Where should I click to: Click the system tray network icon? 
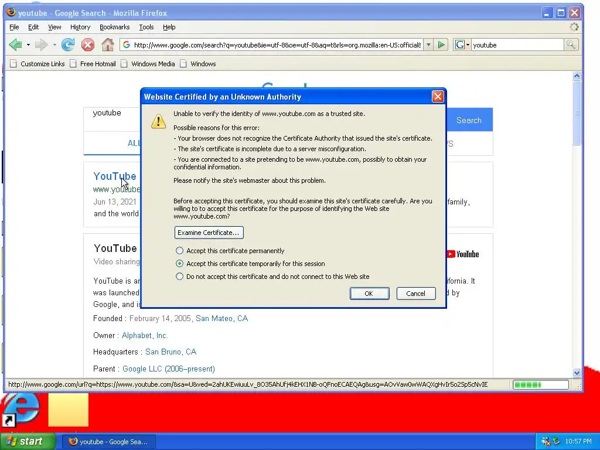tap(546, 442)
